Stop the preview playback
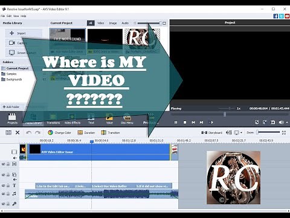The width and height of the screenshot is (290, 218). pyautogui.click(x=185, y=122)
